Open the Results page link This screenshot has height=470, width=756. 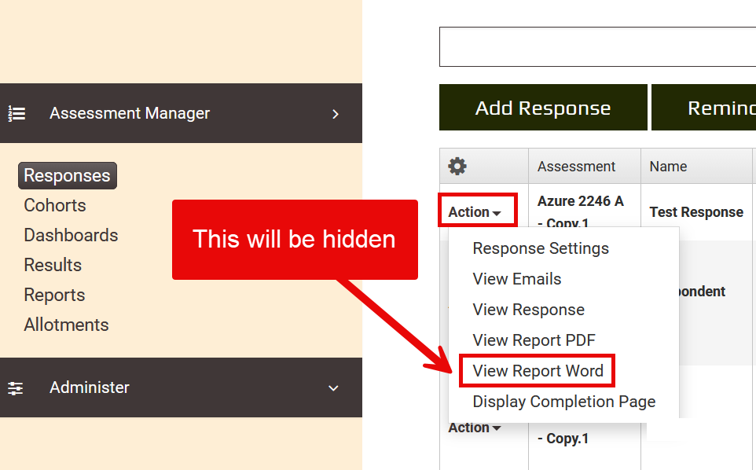pos(53,265)
